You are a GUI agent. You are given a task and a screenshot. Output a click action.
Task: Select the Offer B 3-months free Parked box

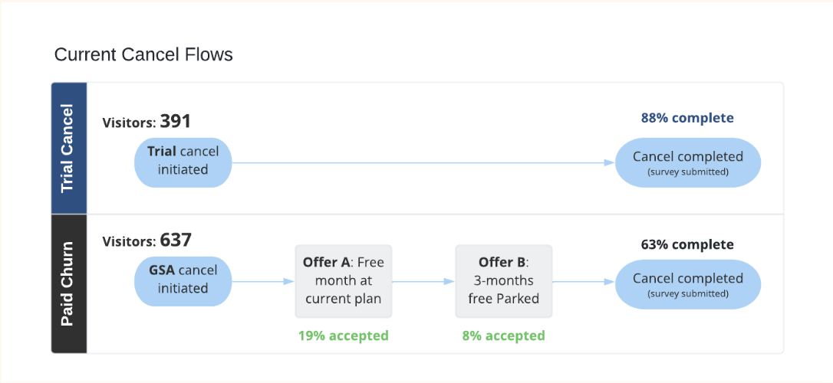coord(503,280)
